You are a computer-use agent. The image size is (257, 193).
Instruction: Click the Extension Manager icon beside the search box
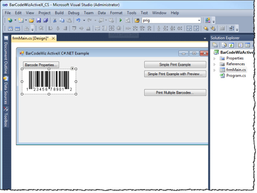208,20
